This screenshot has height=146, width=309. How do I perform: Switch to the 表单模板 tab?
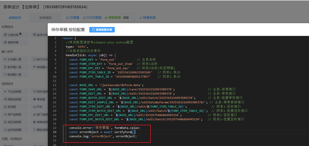(x=45, y=18)
